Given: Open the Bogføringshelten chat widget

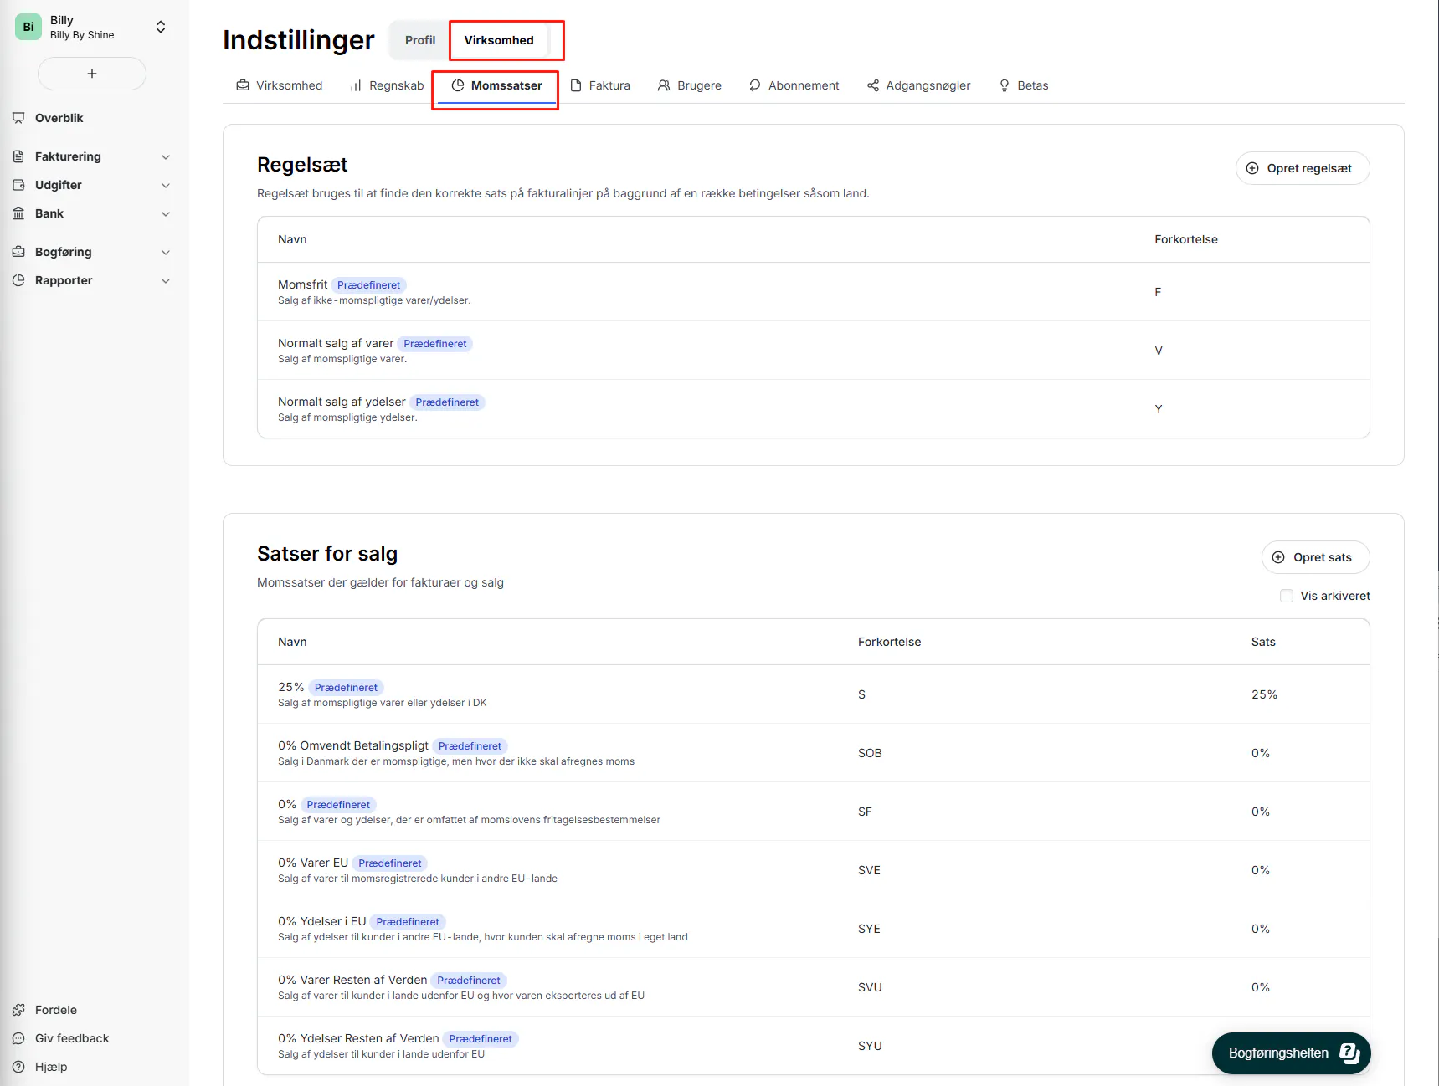Looking at the screenshot, I should click(1291, 1053).
